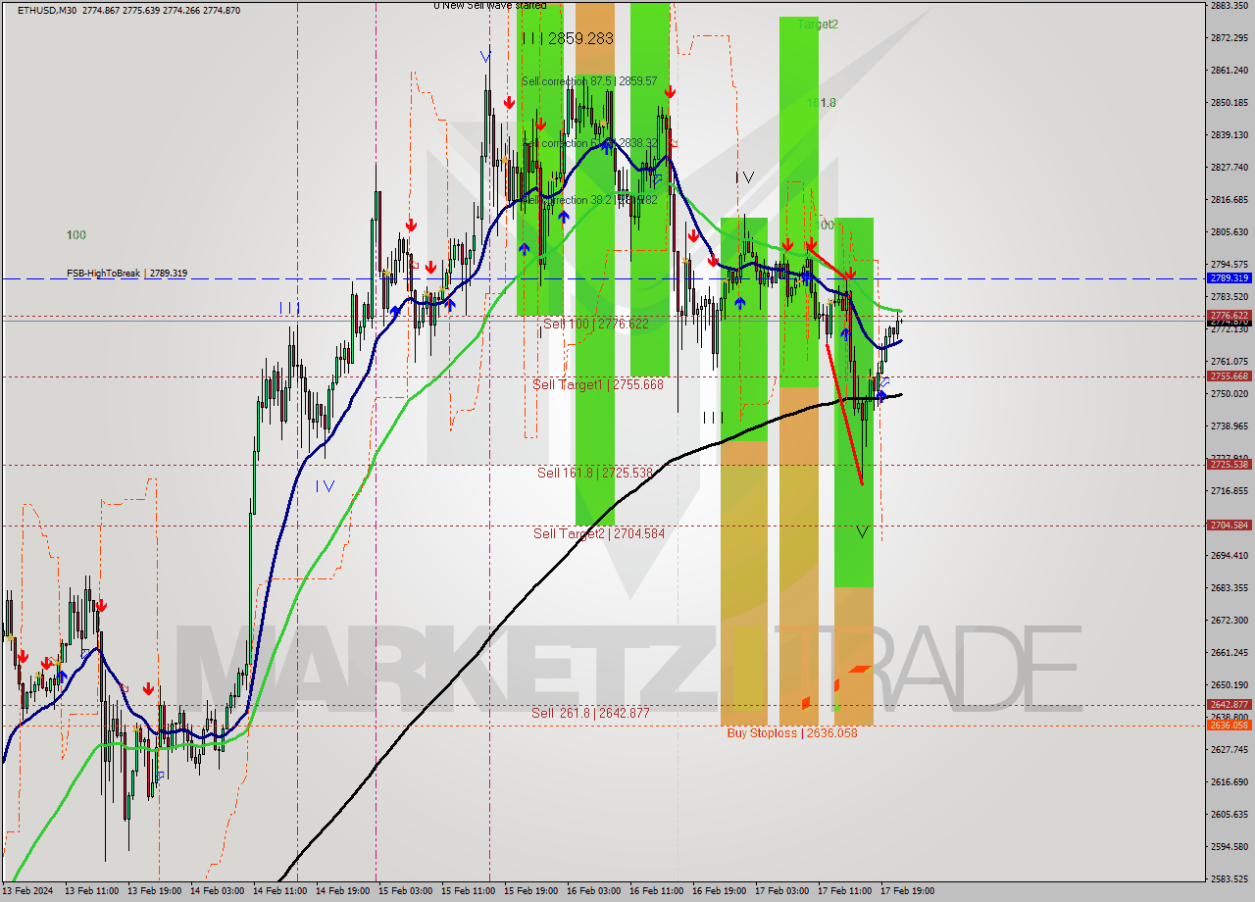This screenshot has height=902, width=1255.
Task: Click the 15 Feb 11:00 time axis label
Action: coord(470,891)
